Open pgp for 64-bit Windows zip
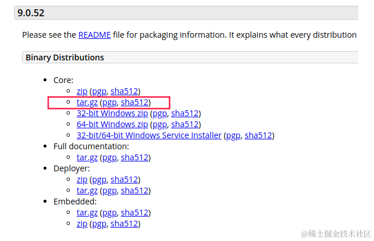374x241 pixels. (x=160, y=124)
